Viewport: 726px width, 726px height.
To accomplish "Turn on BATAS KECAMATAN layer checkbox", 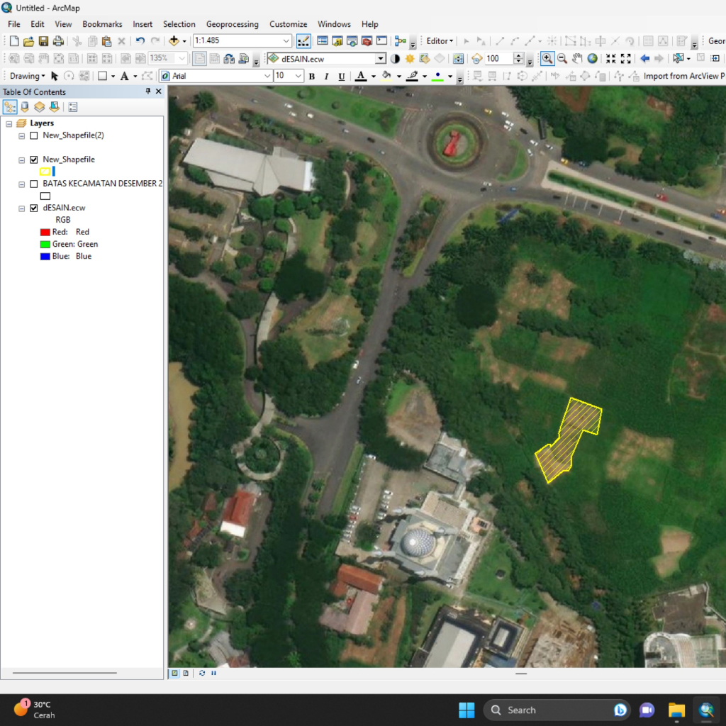I will pos(33,184).
